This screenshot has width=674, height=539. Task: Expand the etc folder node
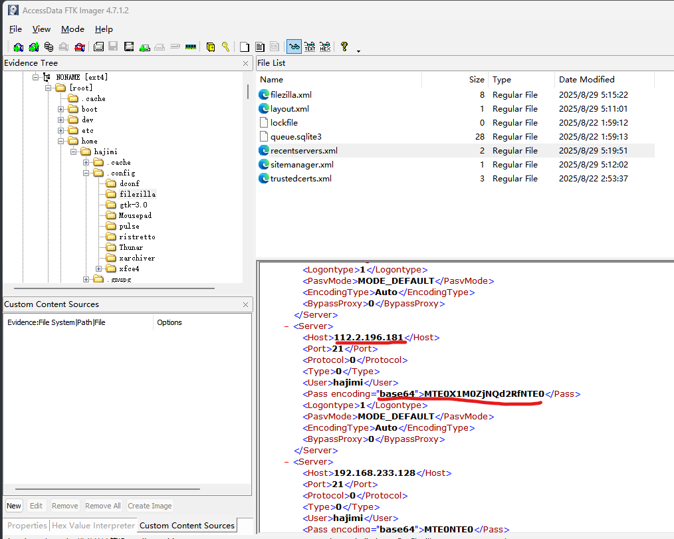60,130
